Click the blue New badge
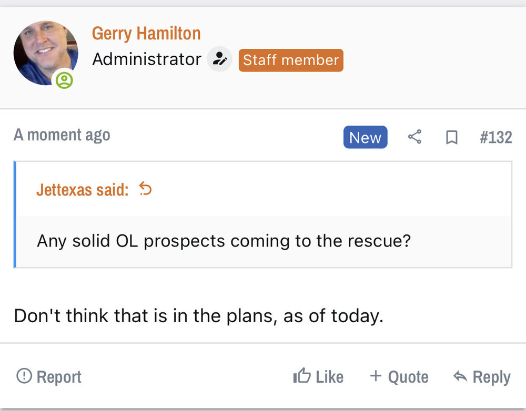 [x=365, y=137]
